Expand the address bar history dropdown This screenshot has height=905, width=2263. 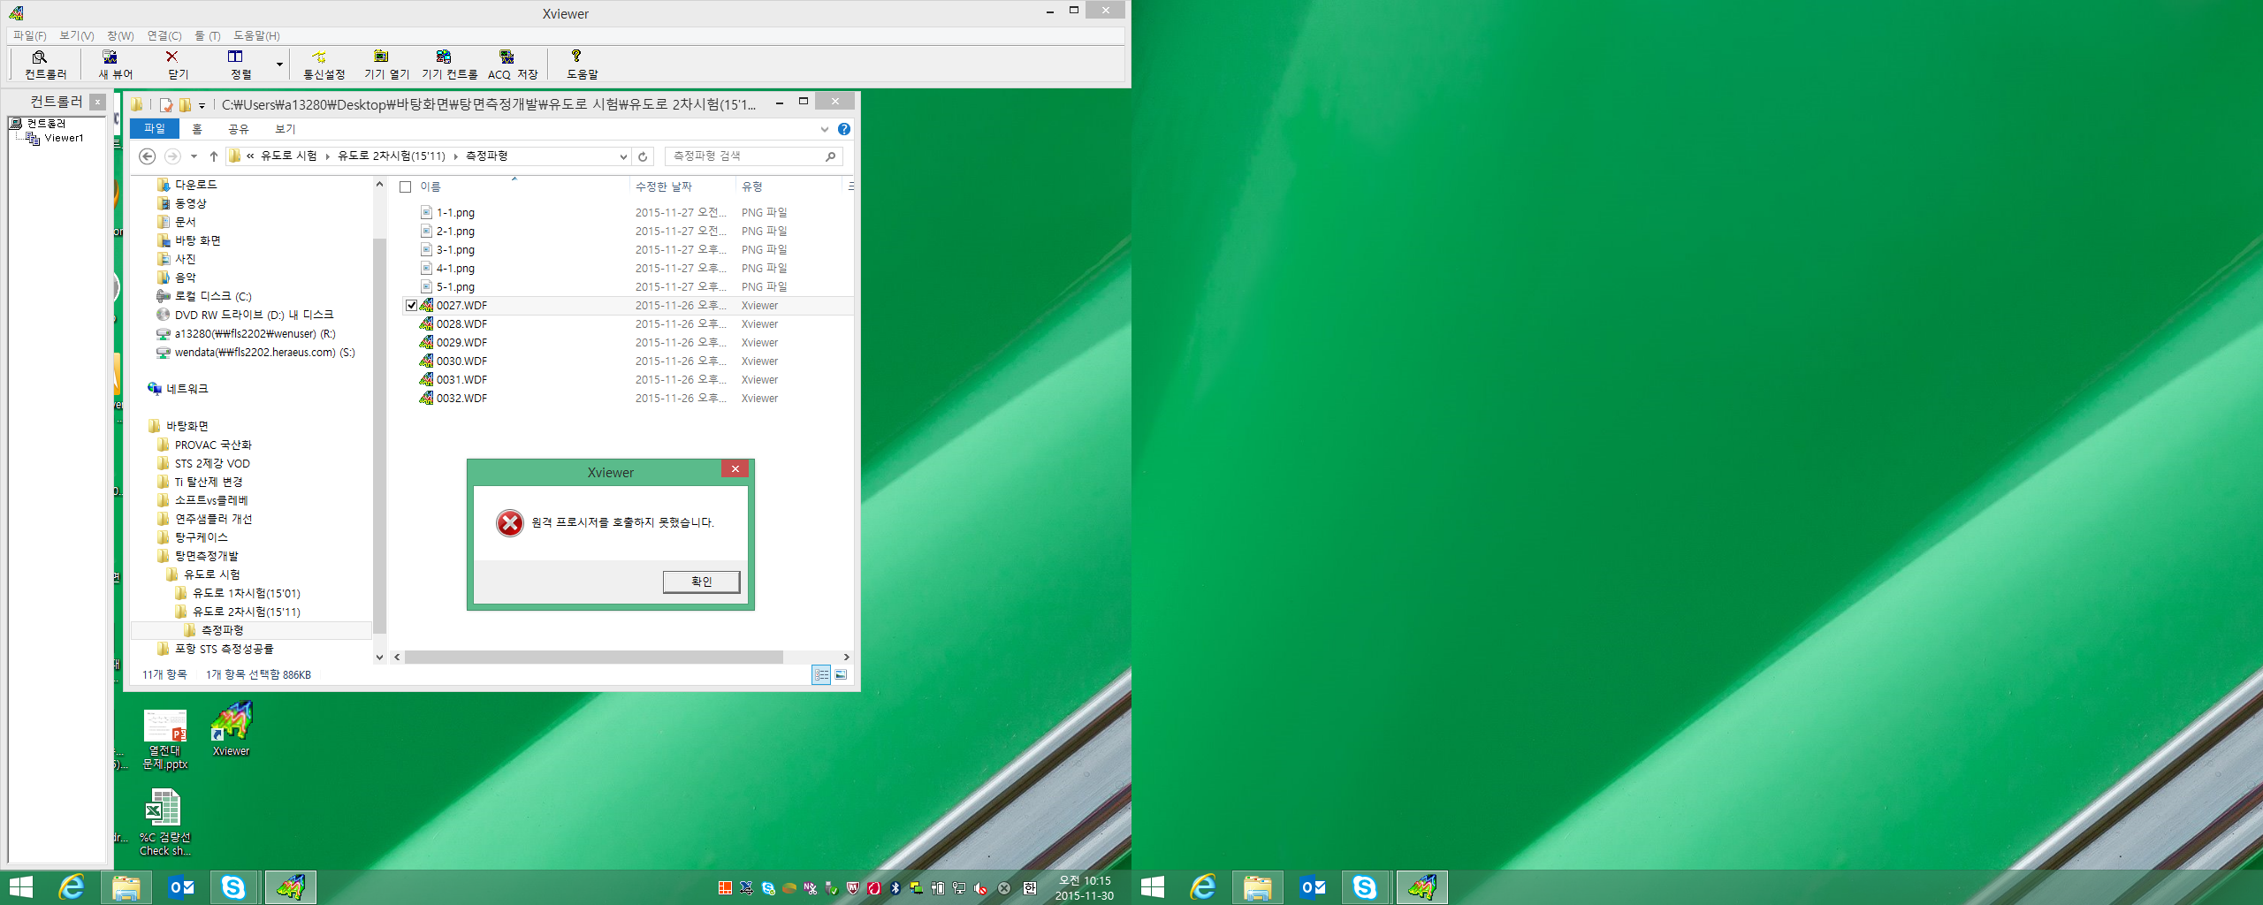[x=623, y=156]
